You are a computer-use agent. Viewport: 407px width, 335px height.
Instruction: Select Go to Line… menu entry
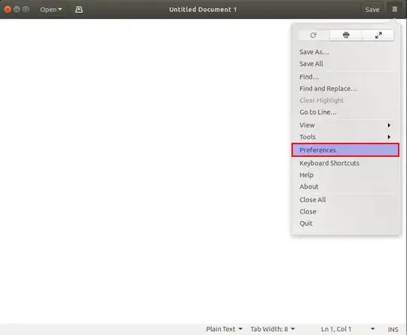tap(345, 112)
